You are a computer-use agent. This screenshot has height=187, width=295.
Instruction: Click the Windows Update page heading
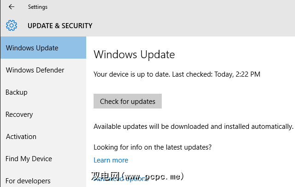pos(134,54)
